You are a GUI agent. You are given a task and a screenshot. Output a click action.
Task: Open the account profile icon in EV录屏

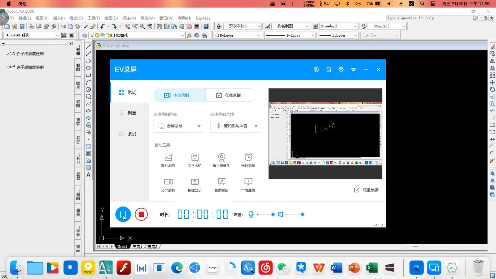(x=316, y=69)
